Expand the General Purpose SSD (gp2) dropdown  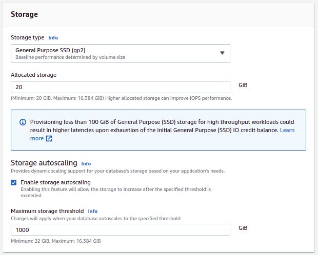tap(120, 53)
